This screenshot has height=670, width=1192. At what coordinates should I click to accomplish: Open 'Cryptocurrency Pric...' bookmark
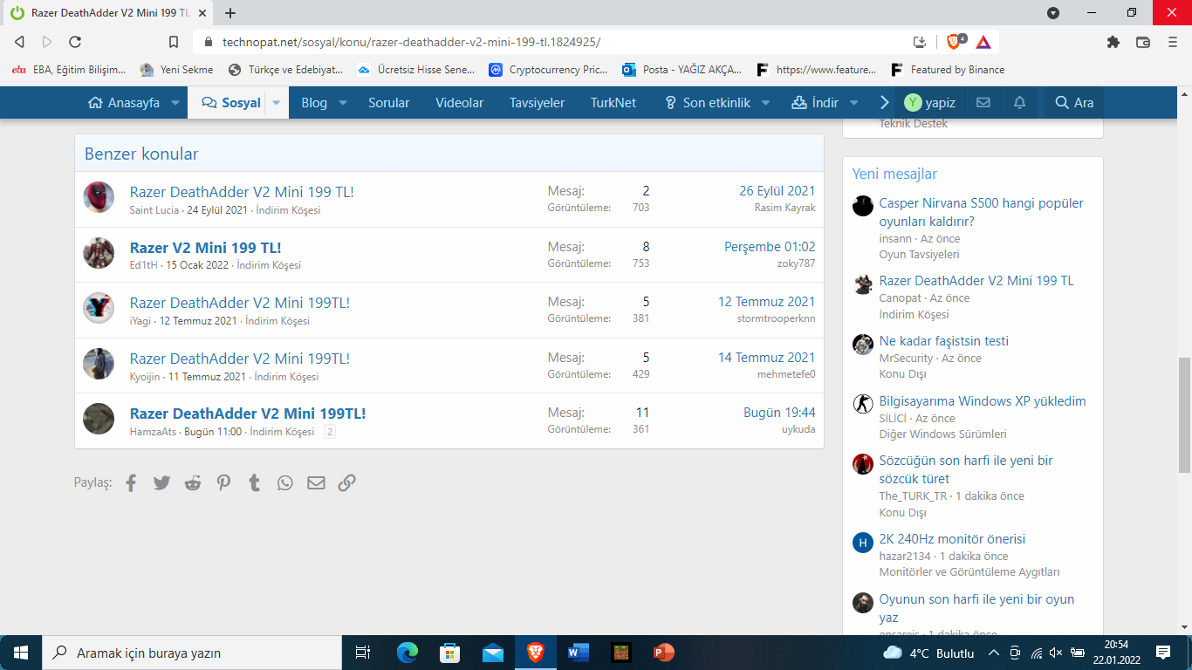(548, 70)
